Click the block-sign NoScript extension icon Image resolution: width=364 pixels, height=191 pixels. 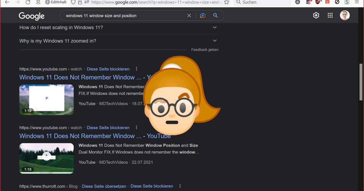[x=337, y=2]
